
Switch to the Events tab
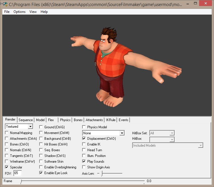click(x=124, y=120)
